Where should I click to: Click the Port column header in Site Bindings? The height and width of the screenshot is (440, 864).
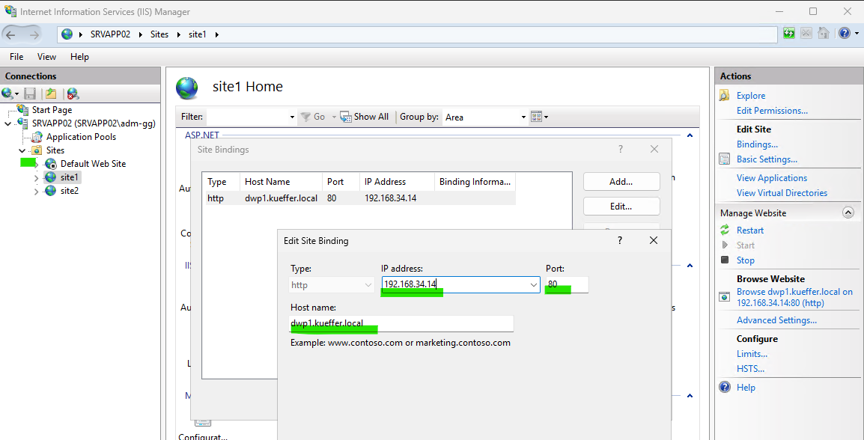[341, 182]
